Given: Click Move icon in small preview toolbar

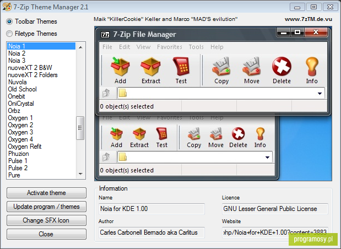Looking at the screenshot, I should tap(216, 134).
